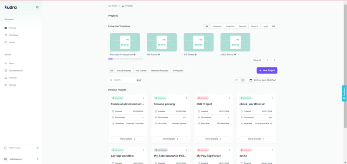Click the Projects breadcrumb
This screenshot has width=347, height=164.
pos(127,6)
